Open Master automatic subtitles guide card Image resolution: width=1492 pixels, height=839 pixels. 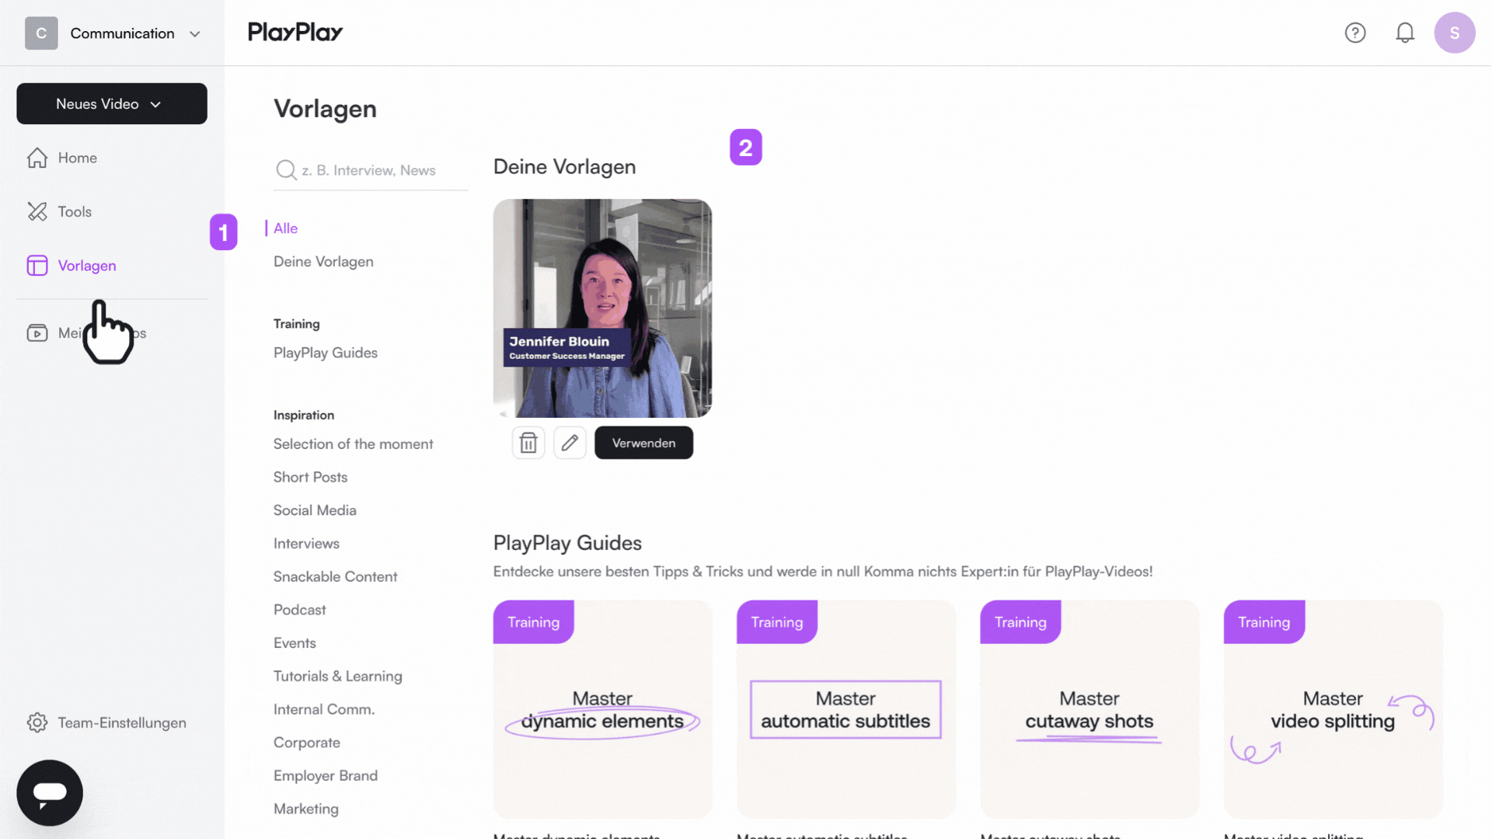[845, 709]
